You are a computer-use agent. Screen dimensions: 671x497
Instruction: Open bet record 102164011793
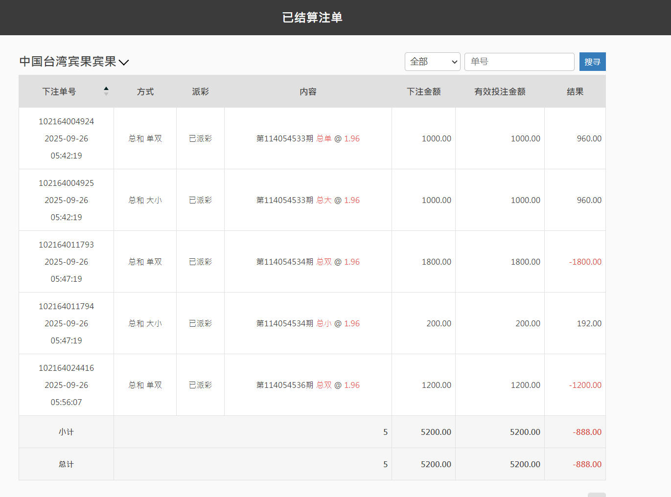point(66,245)
